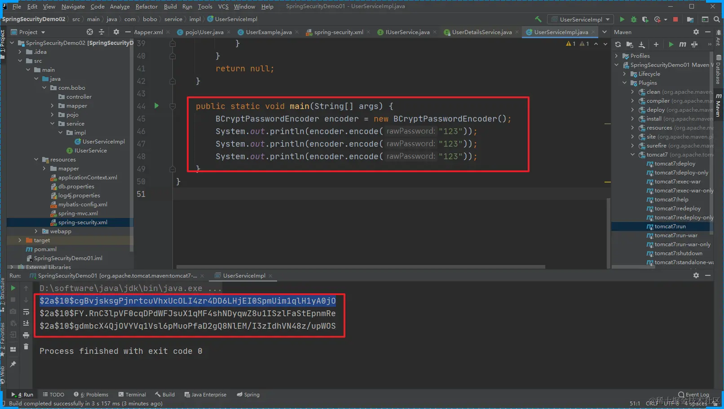Select the UserServiceImpl tab in Run panel
This screenshot has width=724, height=409.
point(244,275)
